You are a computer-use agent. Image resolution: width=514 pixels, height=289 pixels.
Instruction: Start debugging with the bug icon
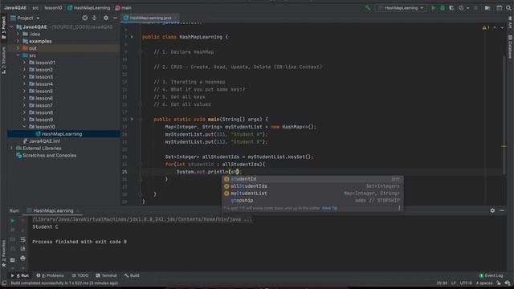[443, 8]
